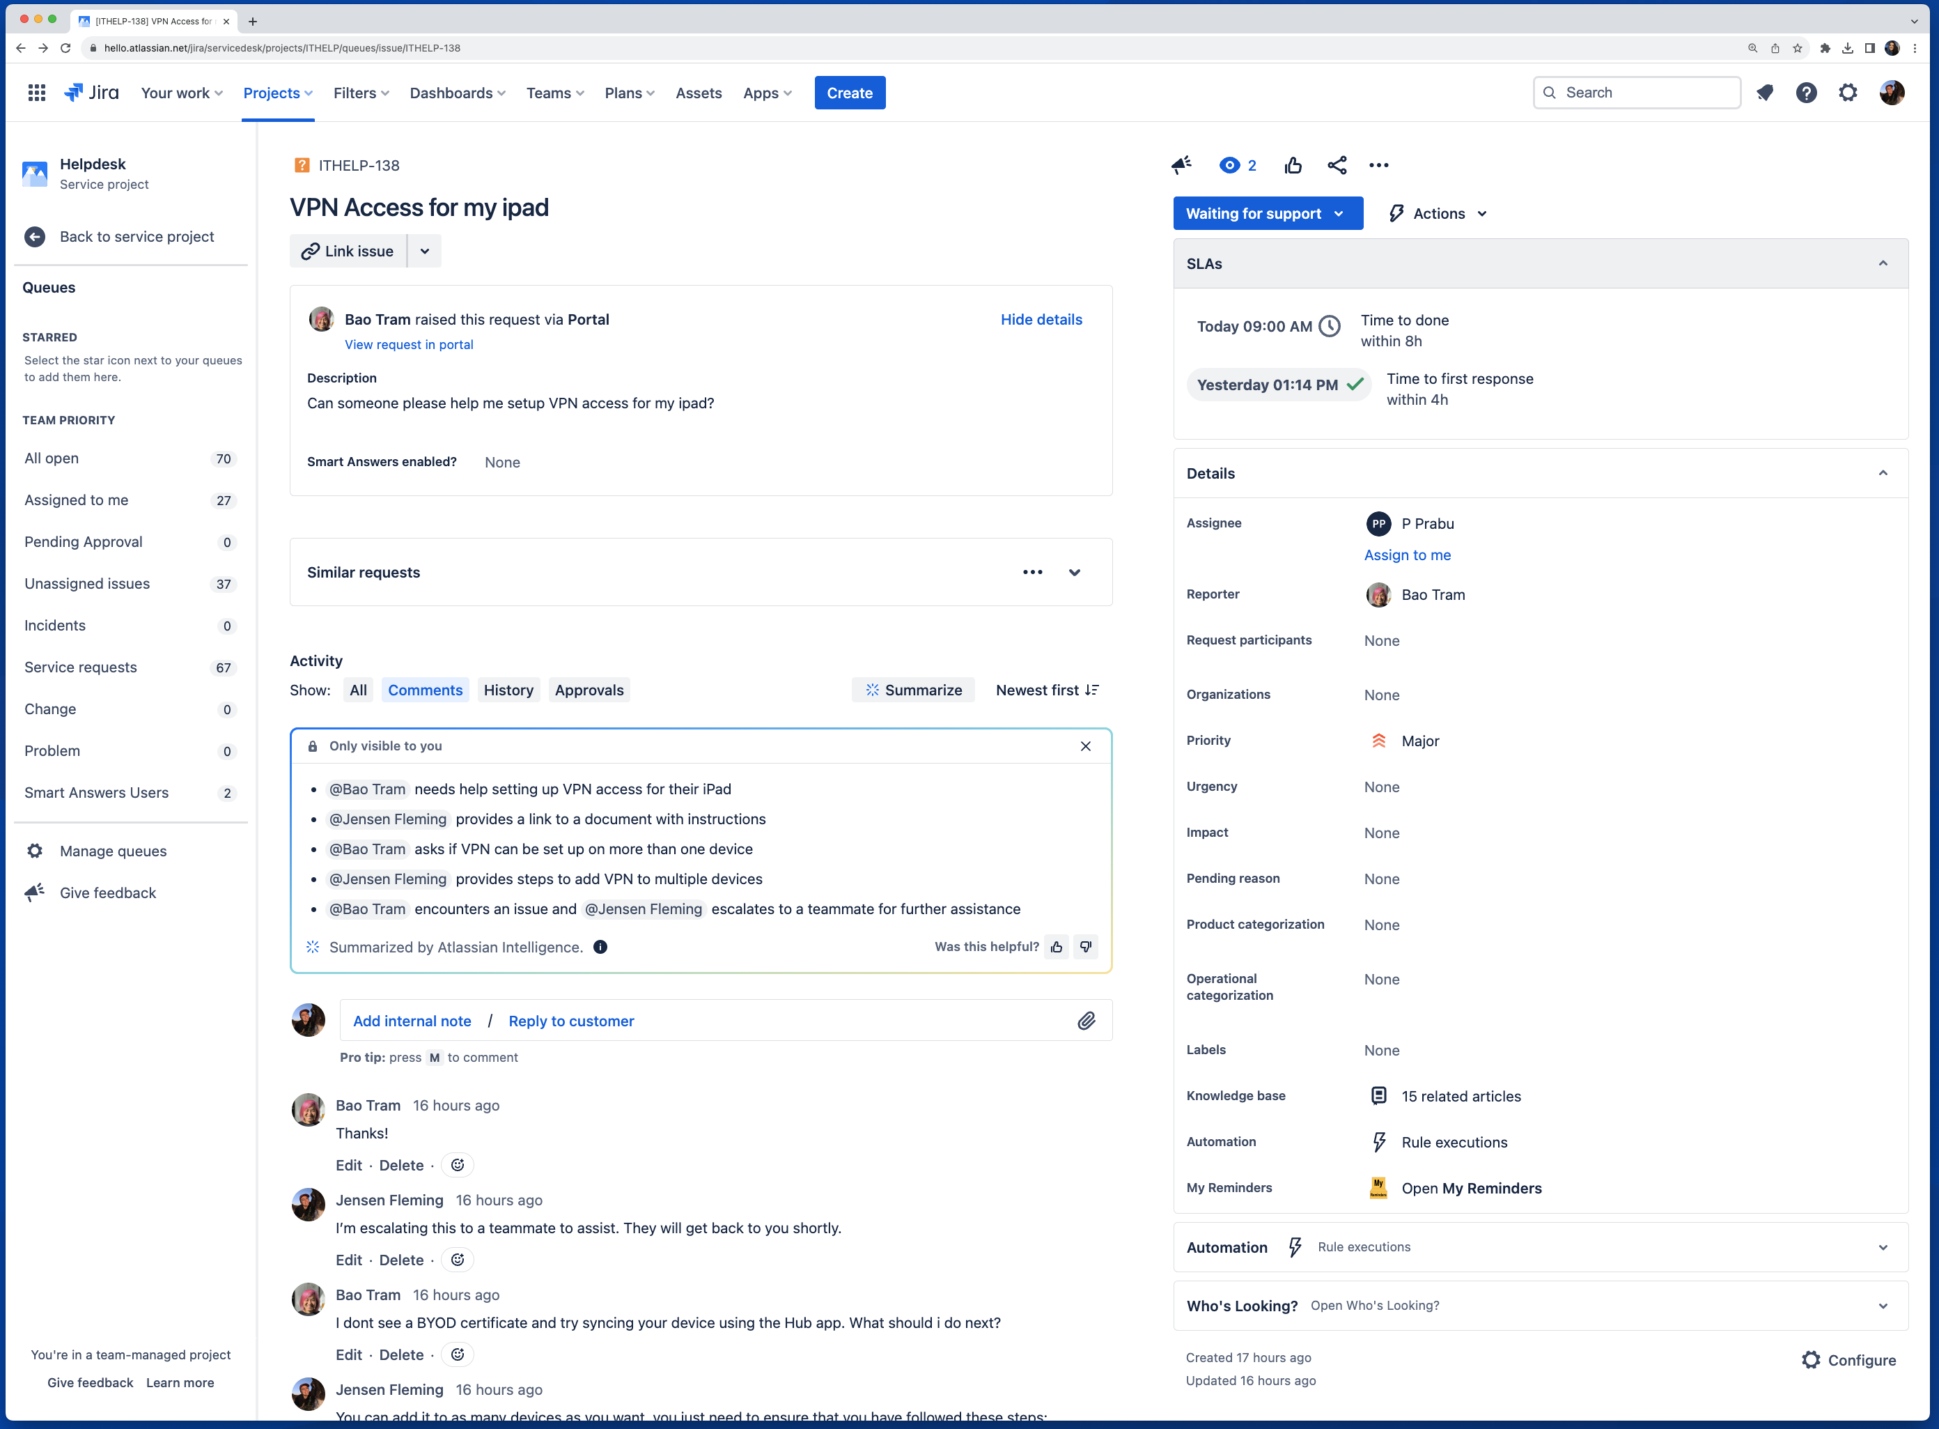Image resolution: width=1939 pixels, height=1429 pixels.
Task: Collapse the Details panel
Action: pyautogui.click(x=1883, y=473)
